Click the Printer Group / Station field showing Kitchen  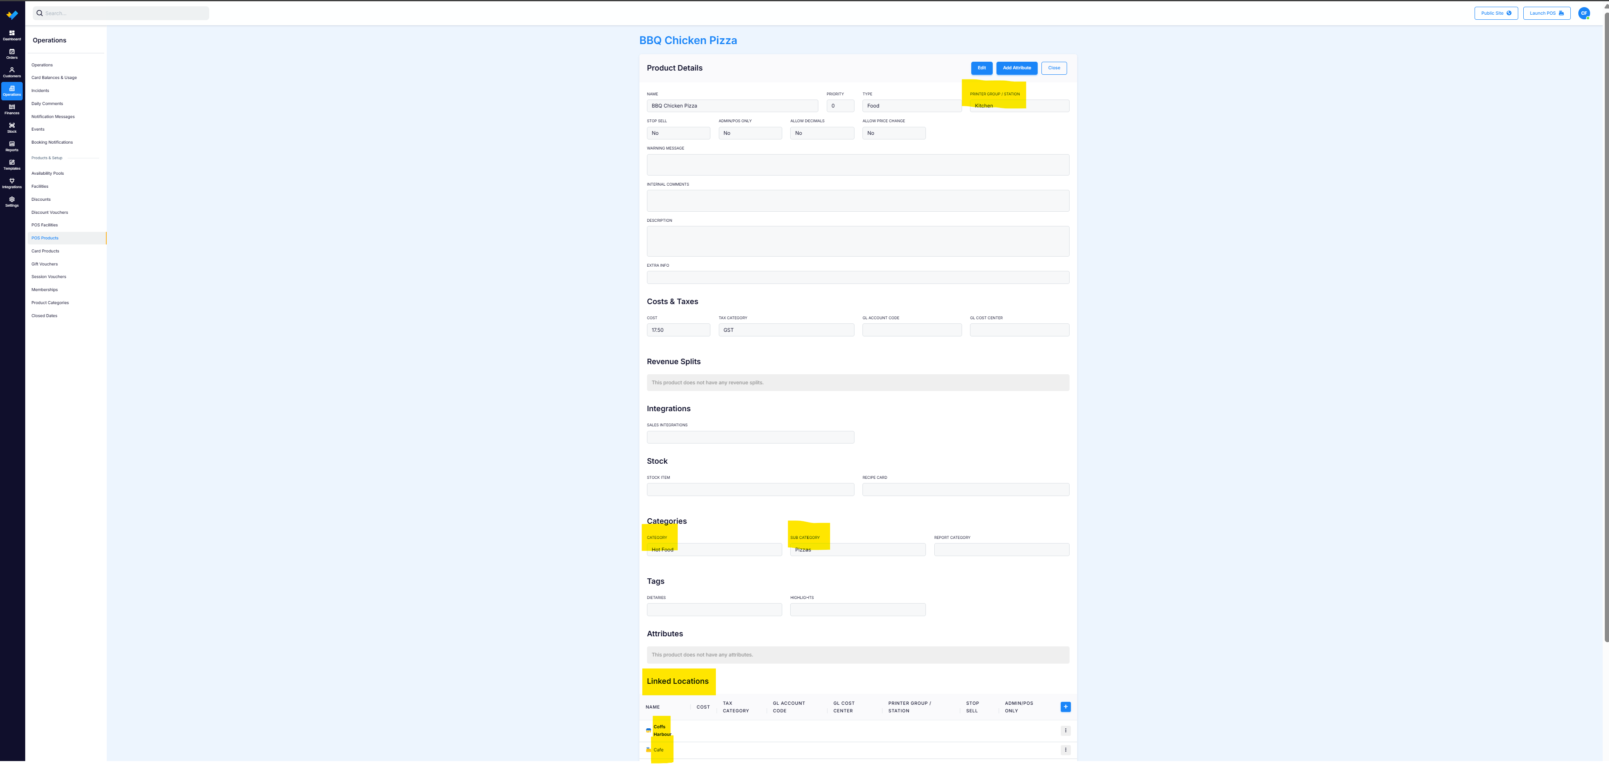[x=1019, y=106]
